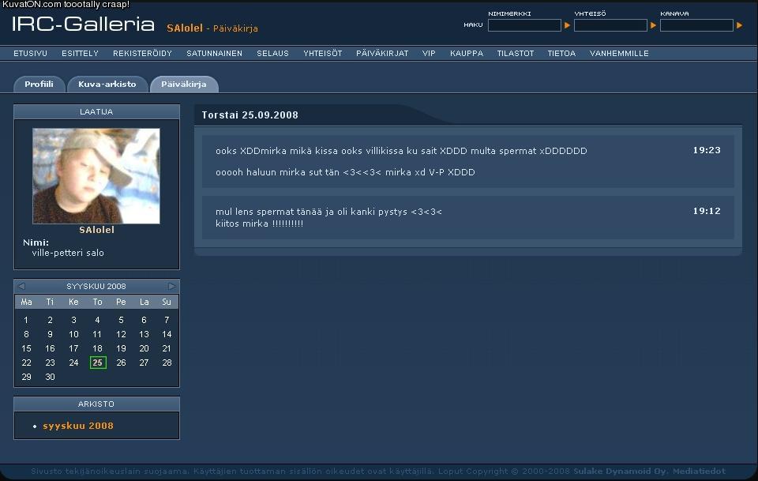
Task: Open the Vanhemmille menu item
Action: tap(619, 53)
